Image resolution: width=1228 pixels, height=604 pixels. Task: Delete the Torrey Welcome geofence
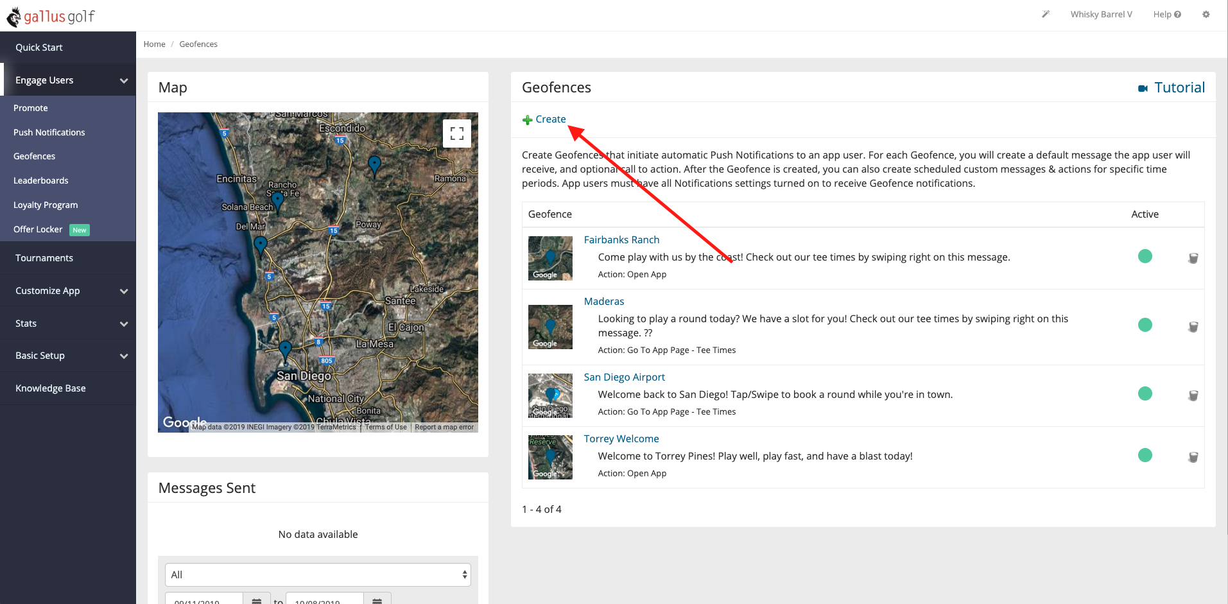[1193, 457]
